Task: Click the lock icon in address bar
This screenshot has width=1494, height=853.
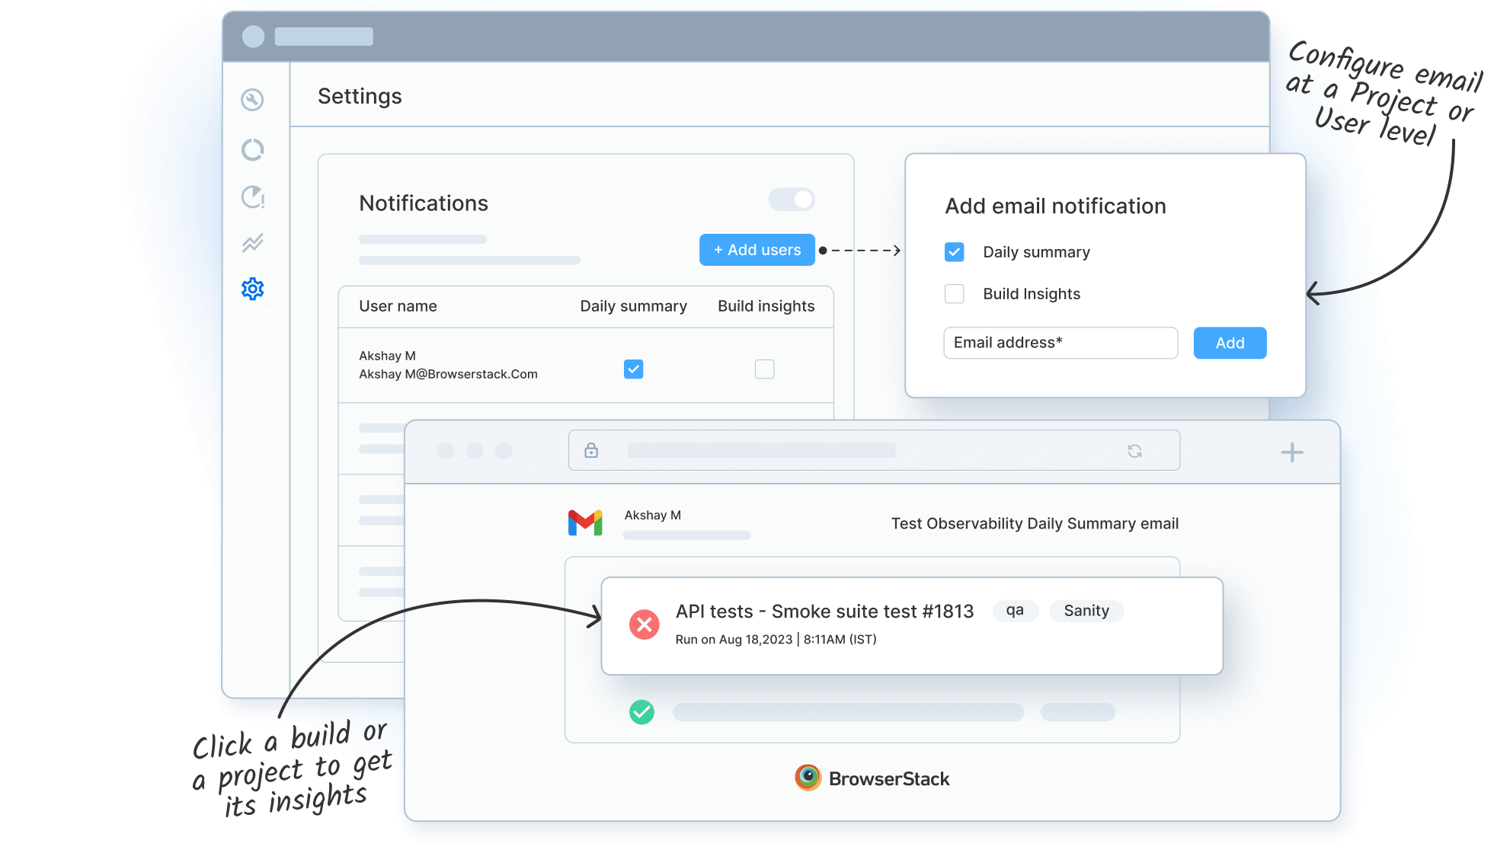Action: pos(591,450)
